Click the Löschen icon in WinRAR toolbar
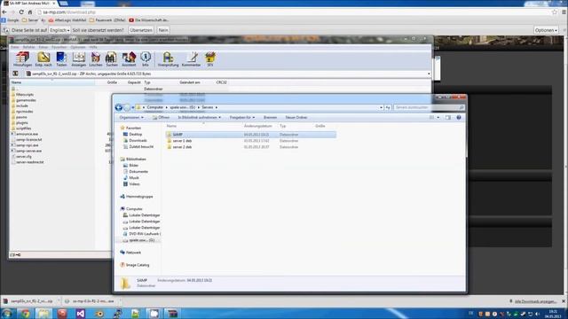 point(96,59)
